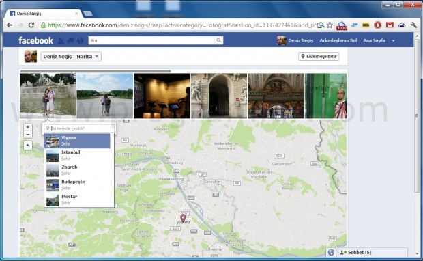This screenshot has height=261, width=423.
Task: Click the map undo arrow button
Action: (28, 146)
